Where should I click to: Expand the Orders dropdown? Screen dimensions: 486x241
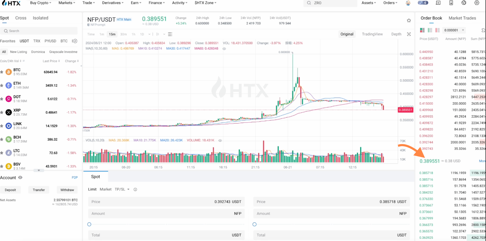point(390,3)
